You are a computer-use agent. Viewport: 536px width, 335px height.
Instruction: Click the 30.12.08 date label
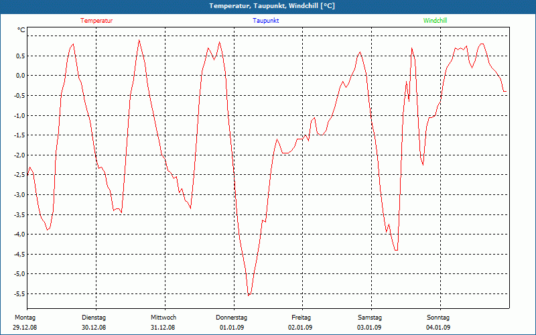pos(94,328)
